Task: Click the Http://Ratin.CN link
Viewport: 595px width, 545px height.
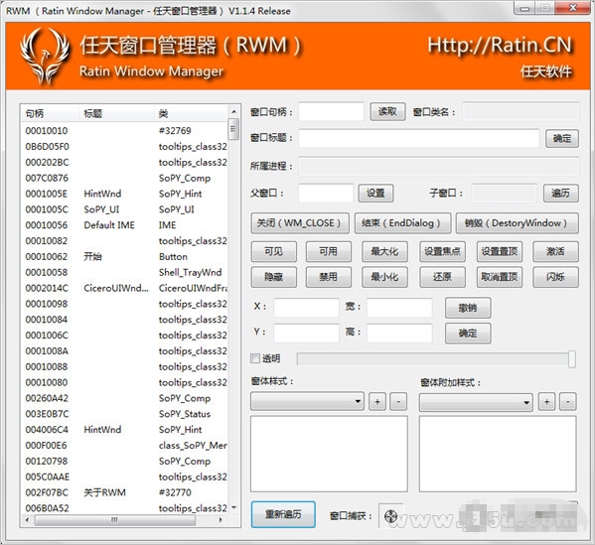Action: click(500, 45)
